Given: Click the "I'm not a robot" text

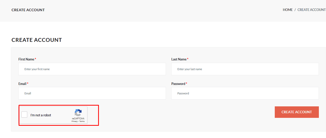Looking at the screenshot, I should (41, 115).
